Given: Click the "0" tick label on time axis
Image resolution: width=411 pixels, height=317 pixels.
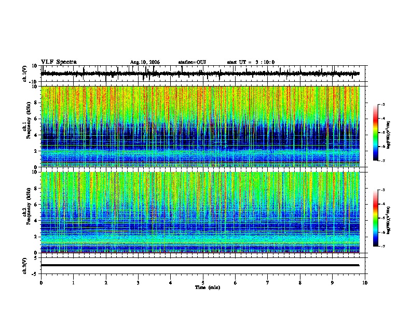Looking at the screenshot, I should point(41,283).
